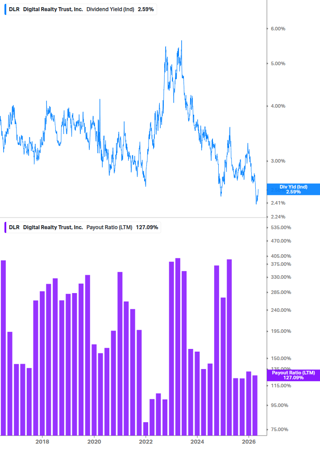Click the 150.00% payout axis label

click(281, 358)
